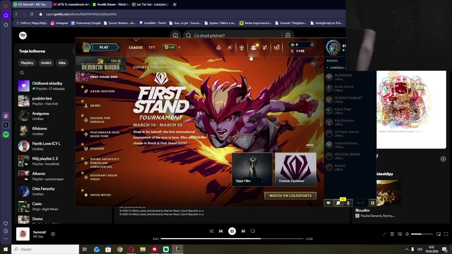
Task: Select friend Kamil Pergl in social list
Action: pos(350,111)
